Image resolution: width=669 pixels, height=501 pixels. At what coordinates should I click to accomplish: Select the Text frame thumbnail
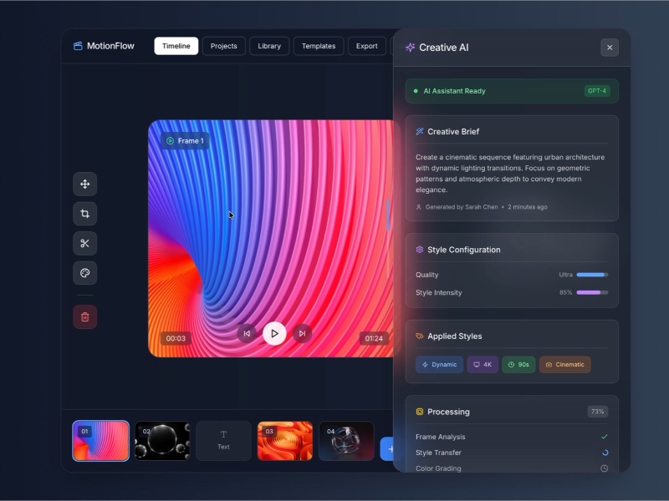point(223,441)
